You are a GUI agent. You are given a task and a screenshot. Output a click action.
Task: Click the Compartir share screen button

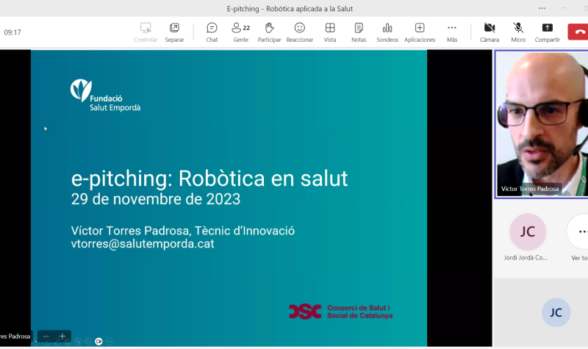(547, 32)
